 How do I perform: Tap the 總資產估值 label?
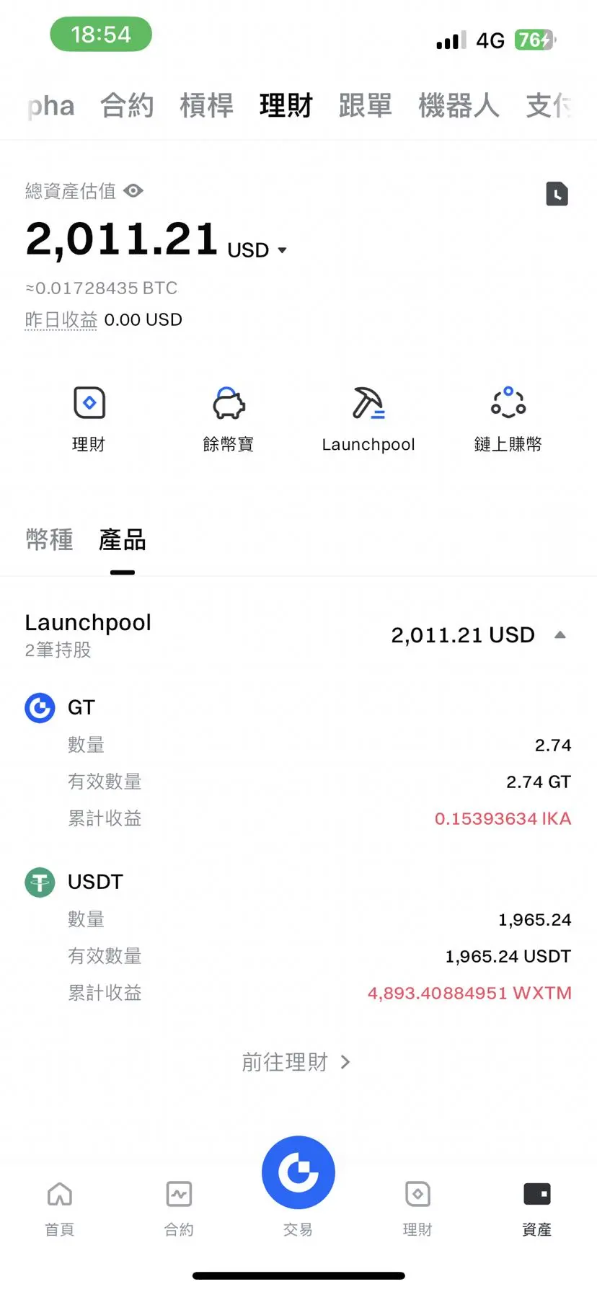pyautogui.click(x=71, y=191)
